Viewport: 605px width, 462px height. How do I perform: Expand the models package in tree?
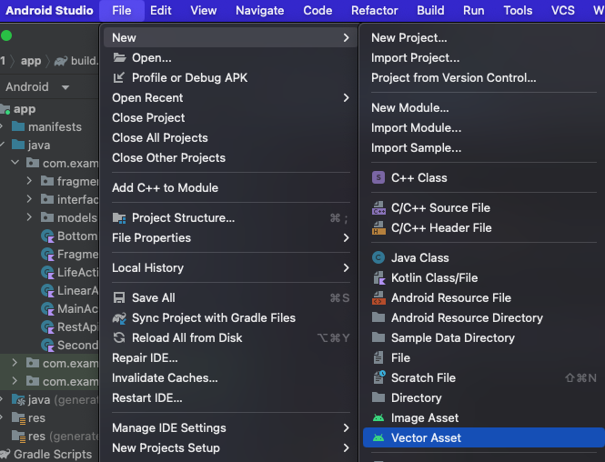pyautogui.click(x=29, y=217)
